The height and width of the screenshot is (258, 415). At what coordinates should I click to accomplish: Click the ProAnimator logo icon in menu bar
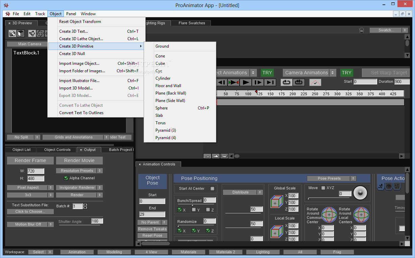pos(8,14)
